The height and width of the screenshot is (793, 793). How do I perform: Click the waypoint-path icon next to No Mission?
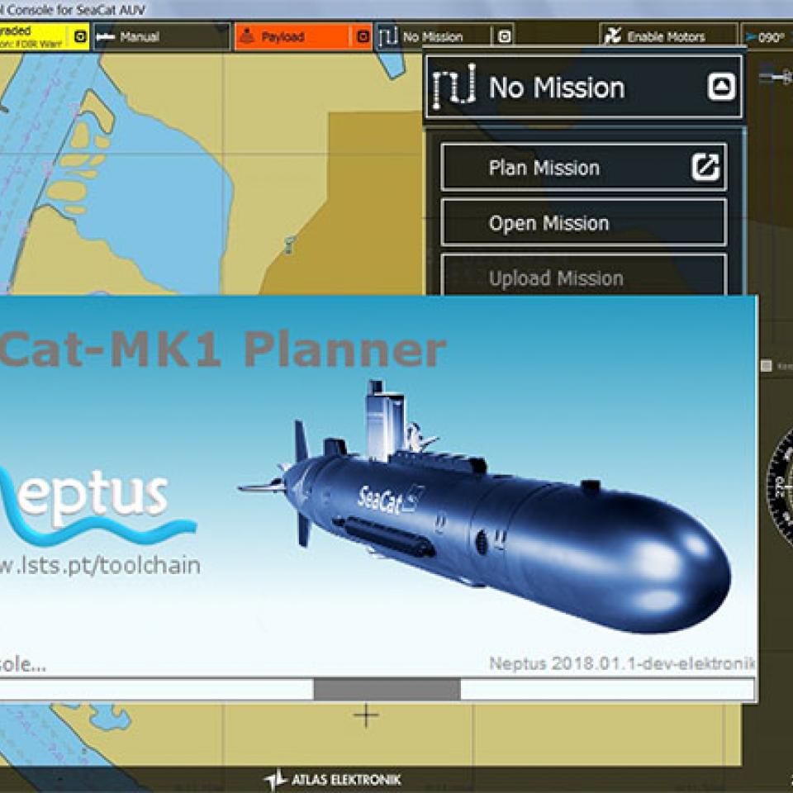tap(386, 36)
